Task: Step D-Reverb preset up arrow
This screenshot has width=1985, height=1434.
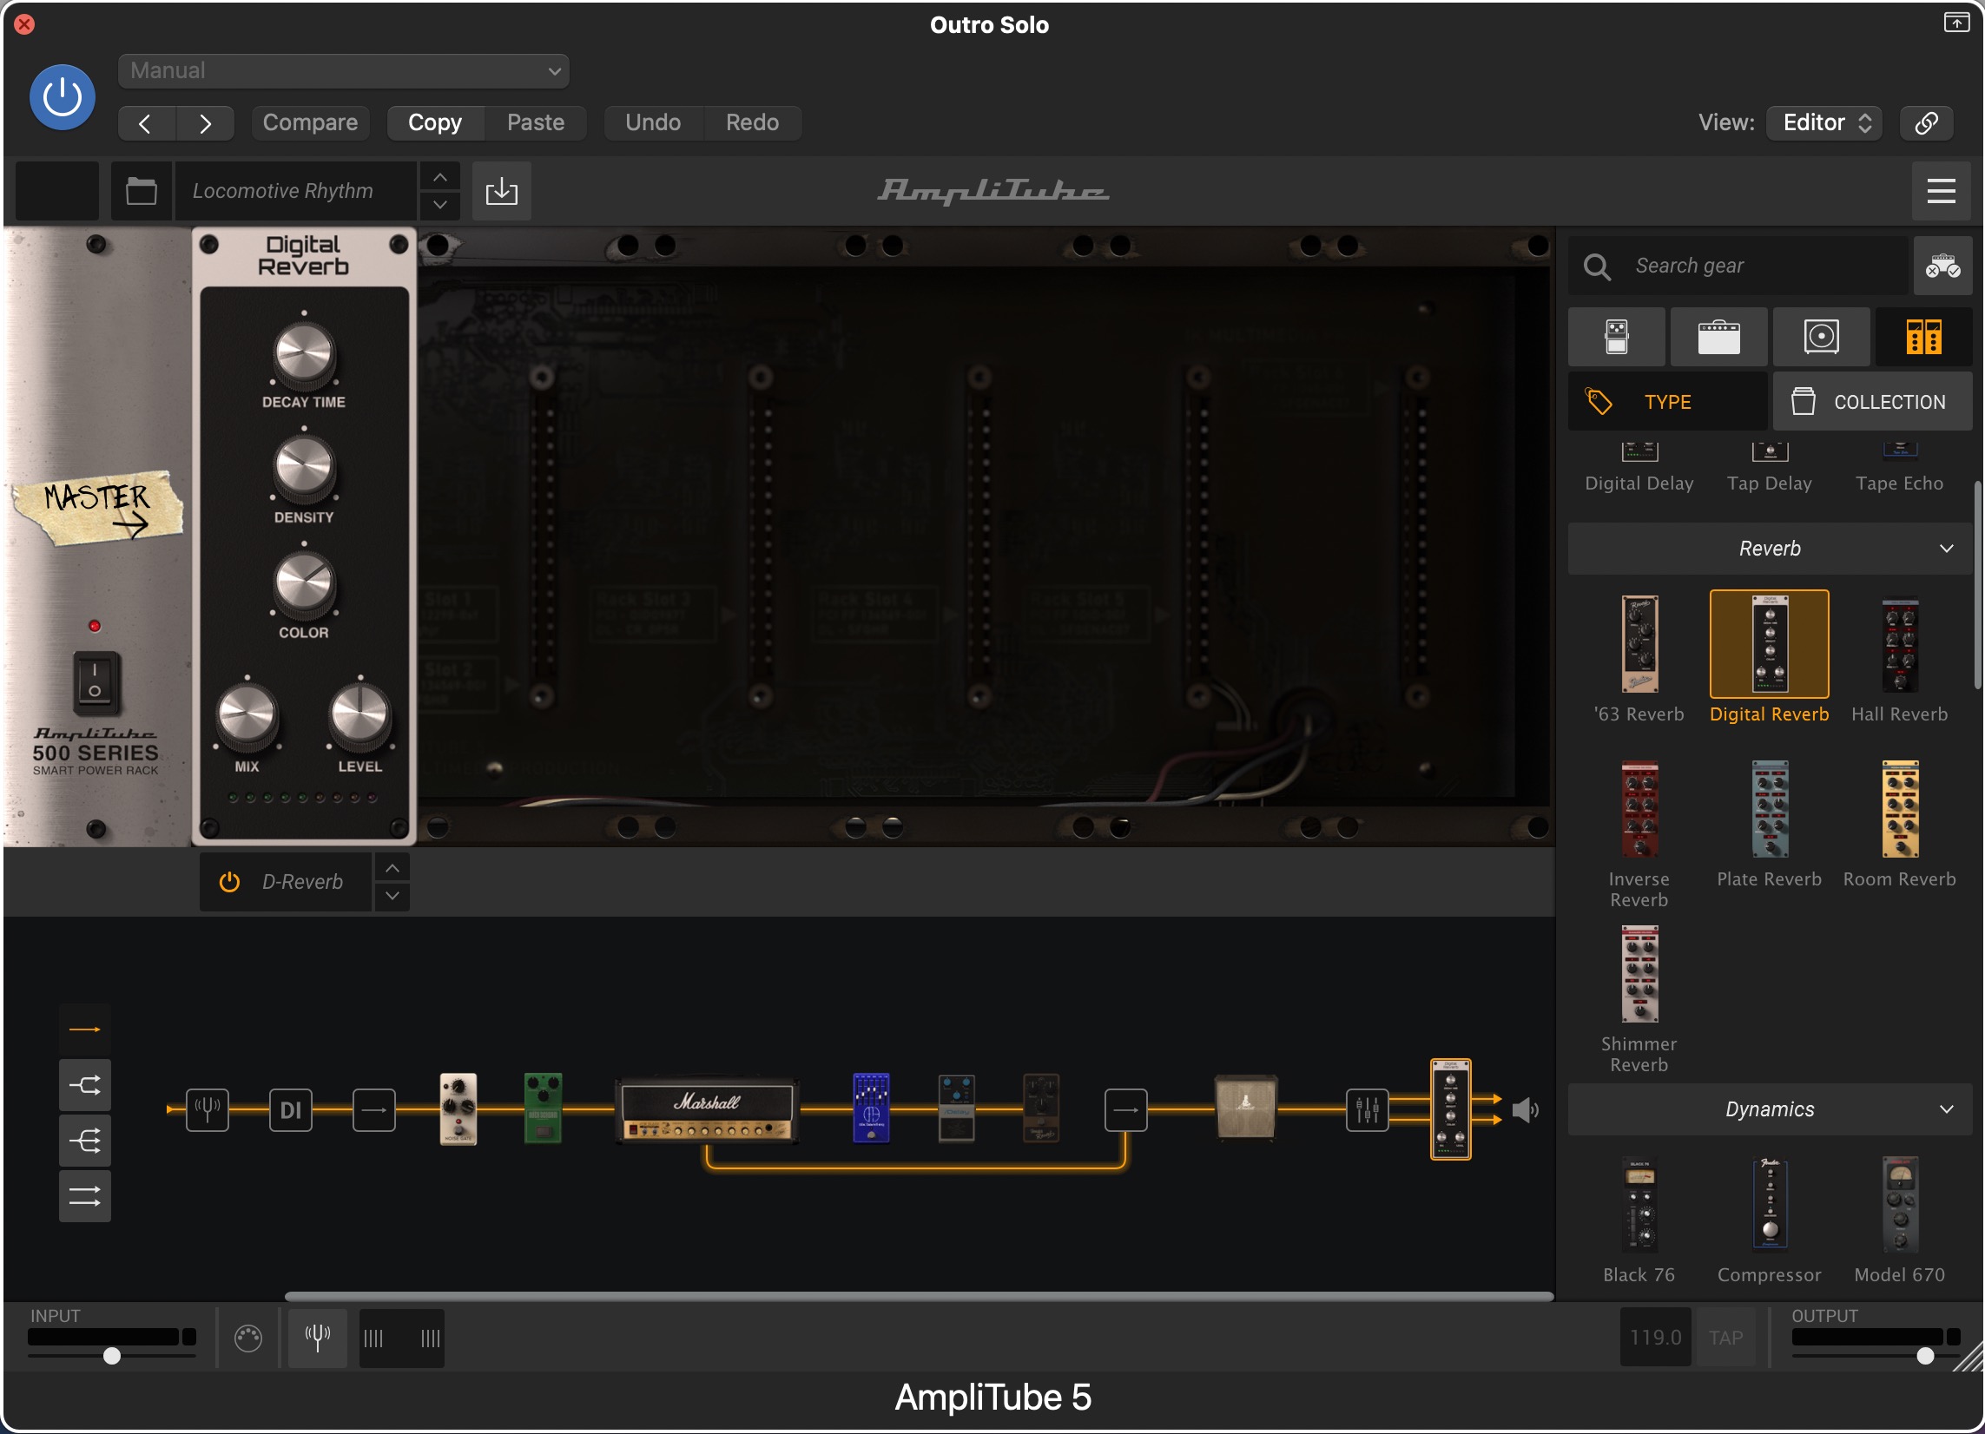Action: tap(392, 869)
